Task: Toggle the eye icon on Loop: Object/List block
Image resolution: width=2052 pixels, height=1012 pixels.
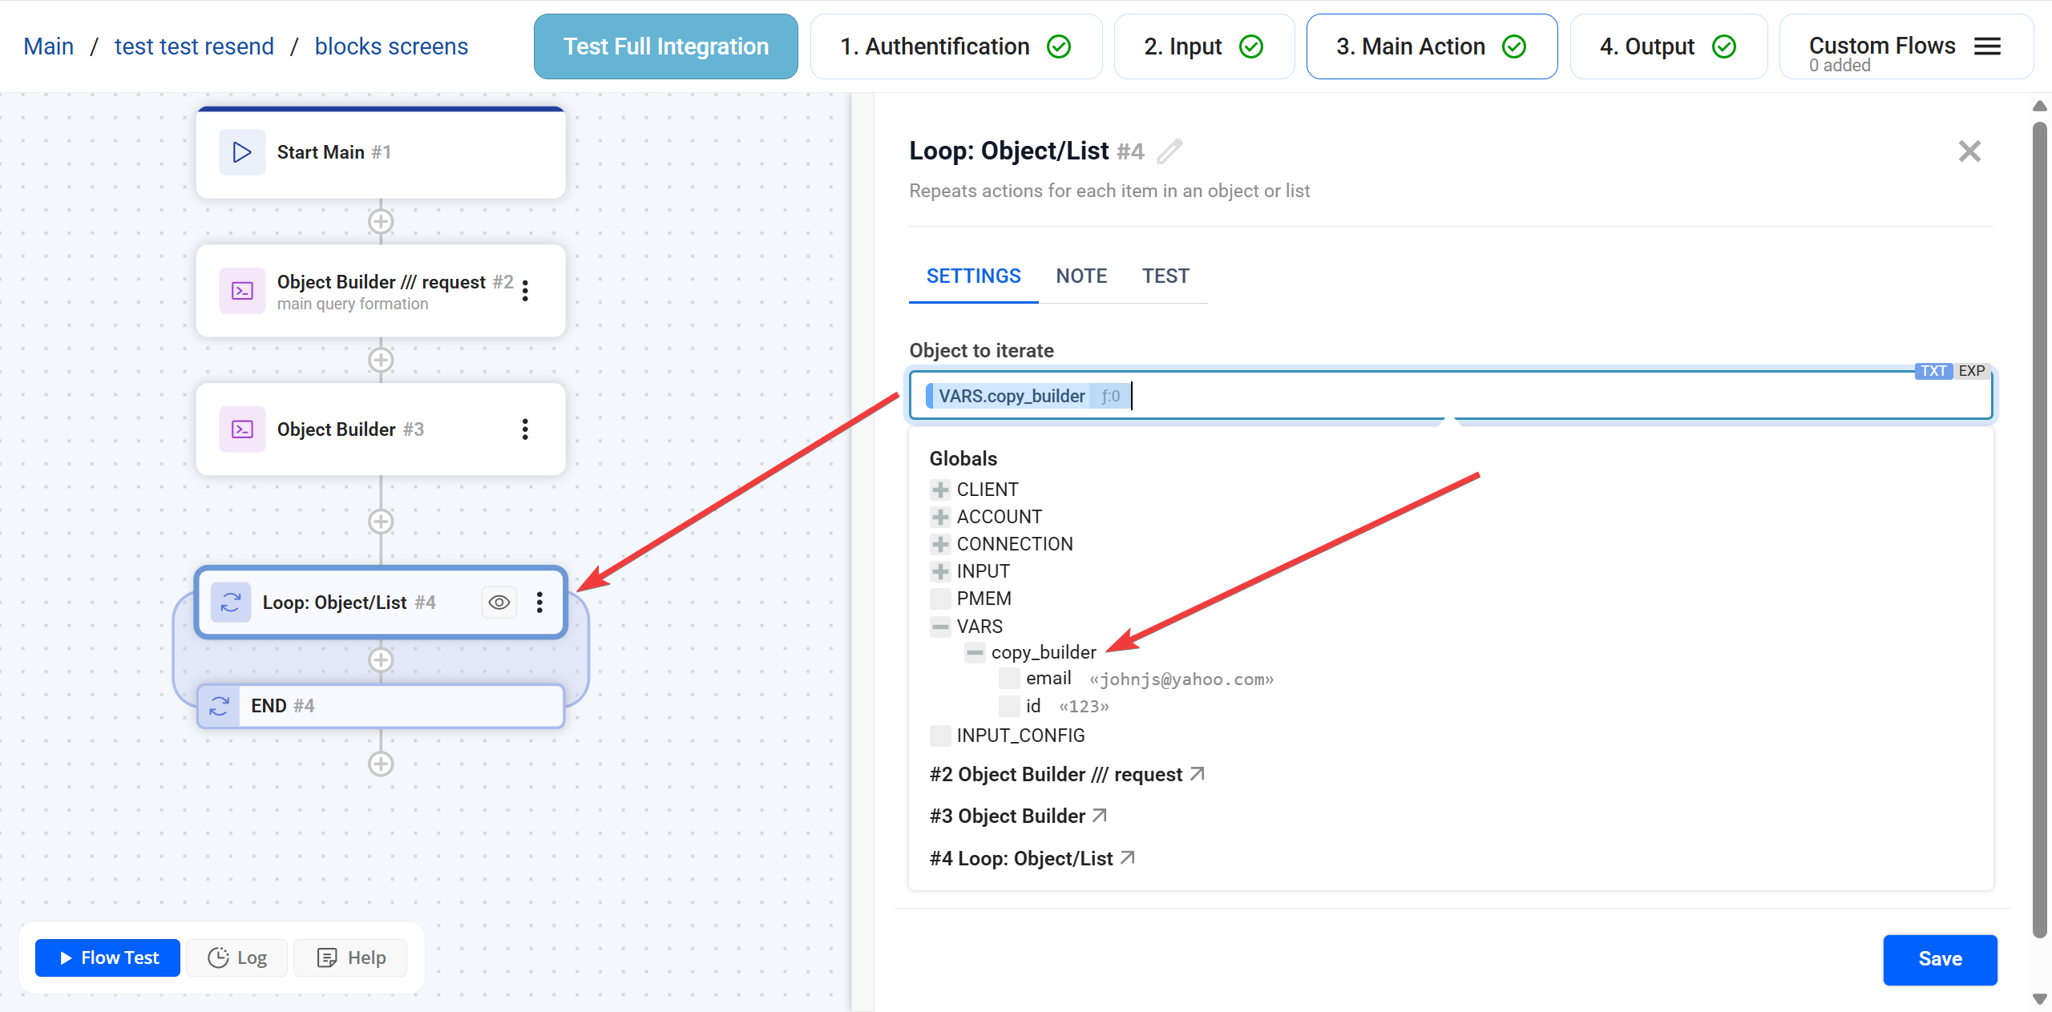Action: pos(499,603)
